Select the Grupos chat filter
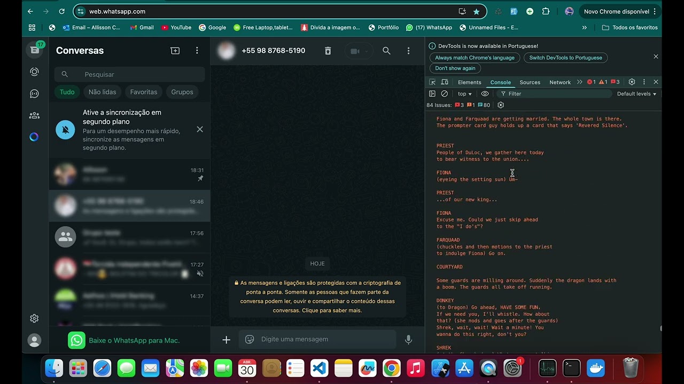This screenshot has height=384, width=684. (x=182, y=92)
